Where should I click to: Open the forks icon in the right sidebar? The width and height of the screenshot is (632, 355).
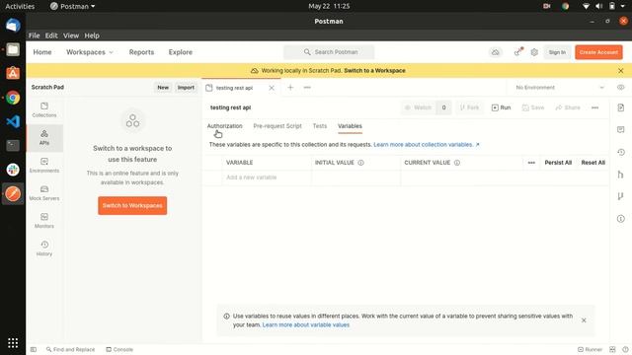621,196
